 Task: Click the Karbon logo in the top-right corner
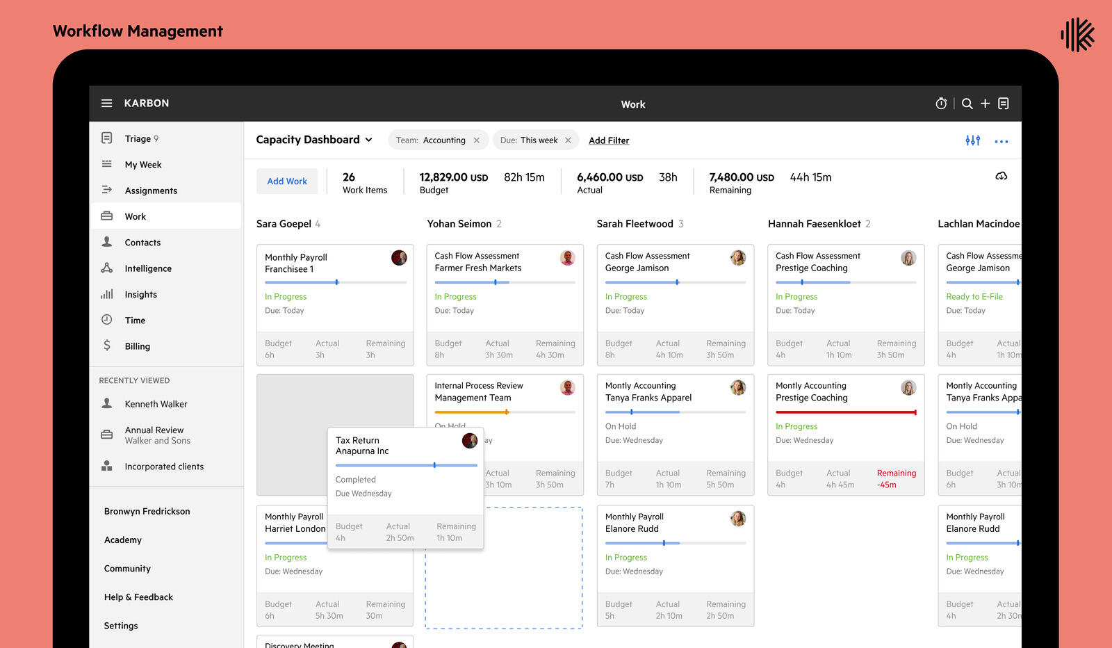click(1078, 31)
